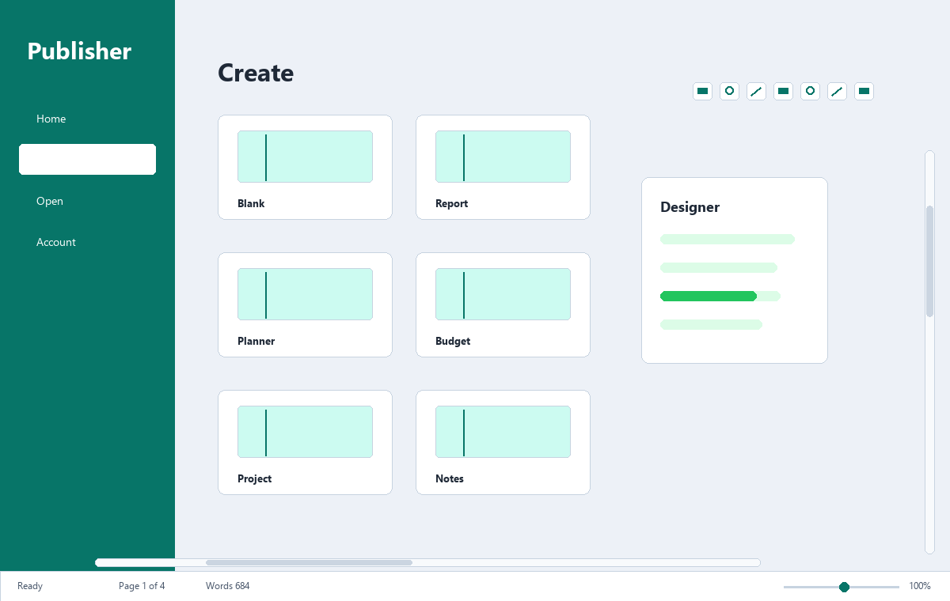The width and height of the screenshot is (950, 601).
Task: Pick the Planner template
Action: [x=305, y=304]
